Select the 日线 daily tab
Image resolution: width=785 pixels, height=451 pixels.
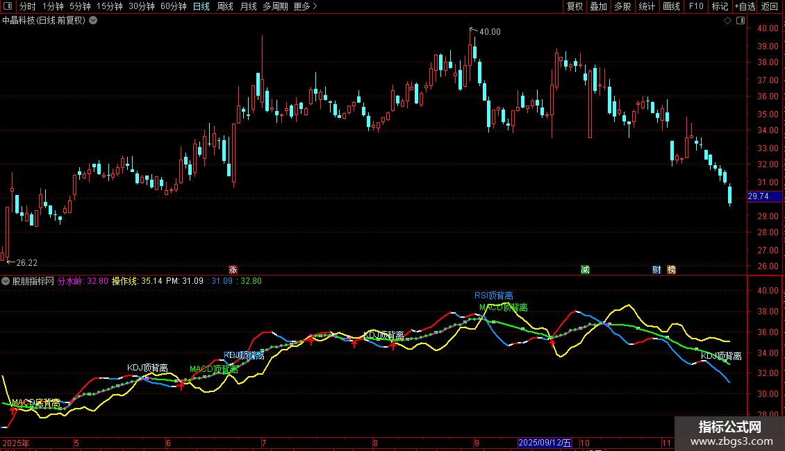pos(201,6)
